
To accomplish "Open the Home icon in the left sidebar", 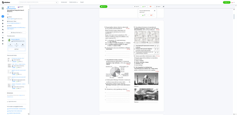I will (3, 21).
